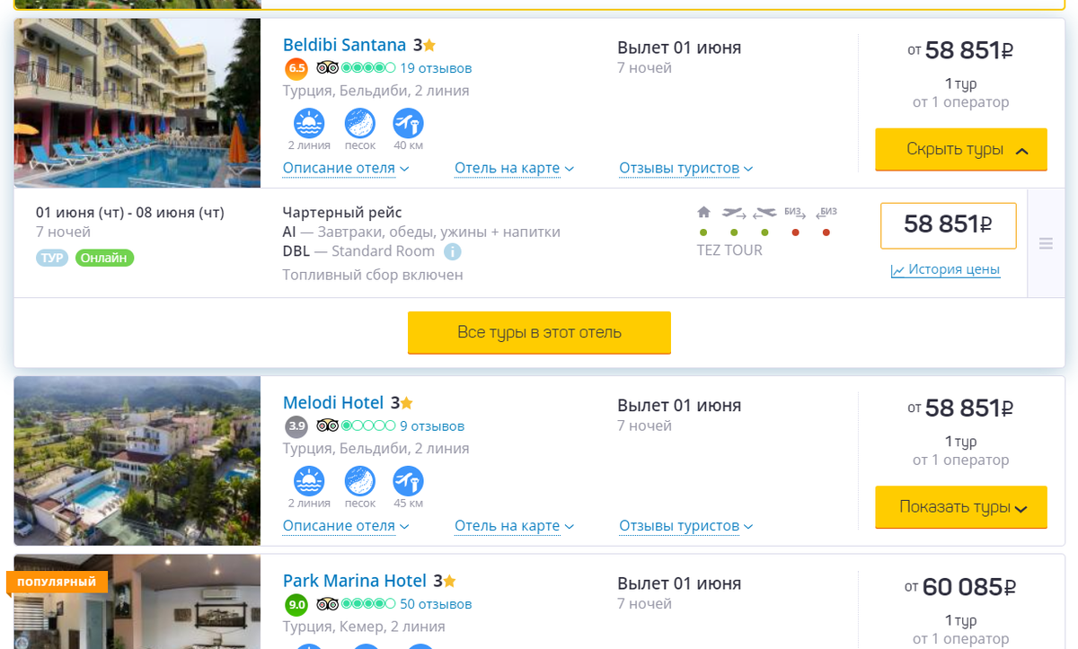Expand Описание отеля for Beldibi Santana
This screenshot has width=1078, height=649.
tap(345, 168)
